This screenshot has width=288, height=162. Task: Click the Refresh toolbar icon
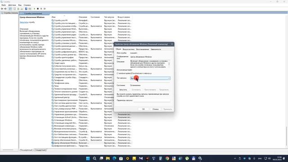18,9
